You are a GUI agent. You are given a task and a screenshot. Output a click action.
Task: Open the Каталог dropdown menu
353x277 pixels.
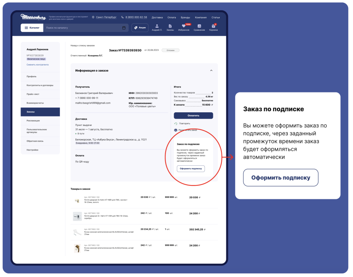click(x=32, y=28)
